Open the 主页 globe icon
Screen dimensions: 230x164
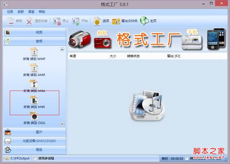[x=144, y=21]
